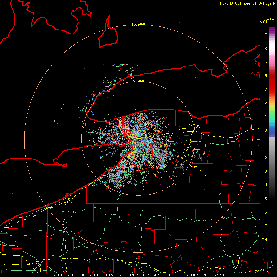Click the DZD legend title
Image resolution: width=277 pixels, height=277 pixels.
tap(271, 18)
